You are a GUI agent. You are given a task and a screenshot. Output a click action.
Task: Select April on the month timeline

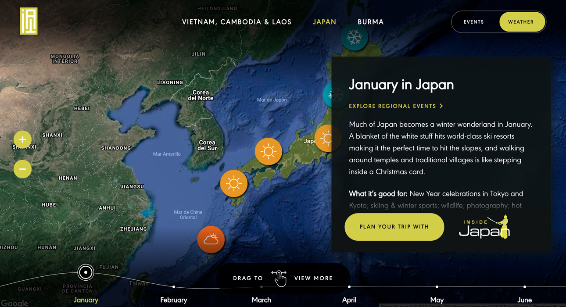(349, 300)
